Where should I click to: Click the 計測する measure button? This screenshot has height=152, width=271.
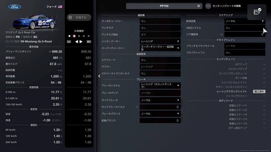[79, 18]
